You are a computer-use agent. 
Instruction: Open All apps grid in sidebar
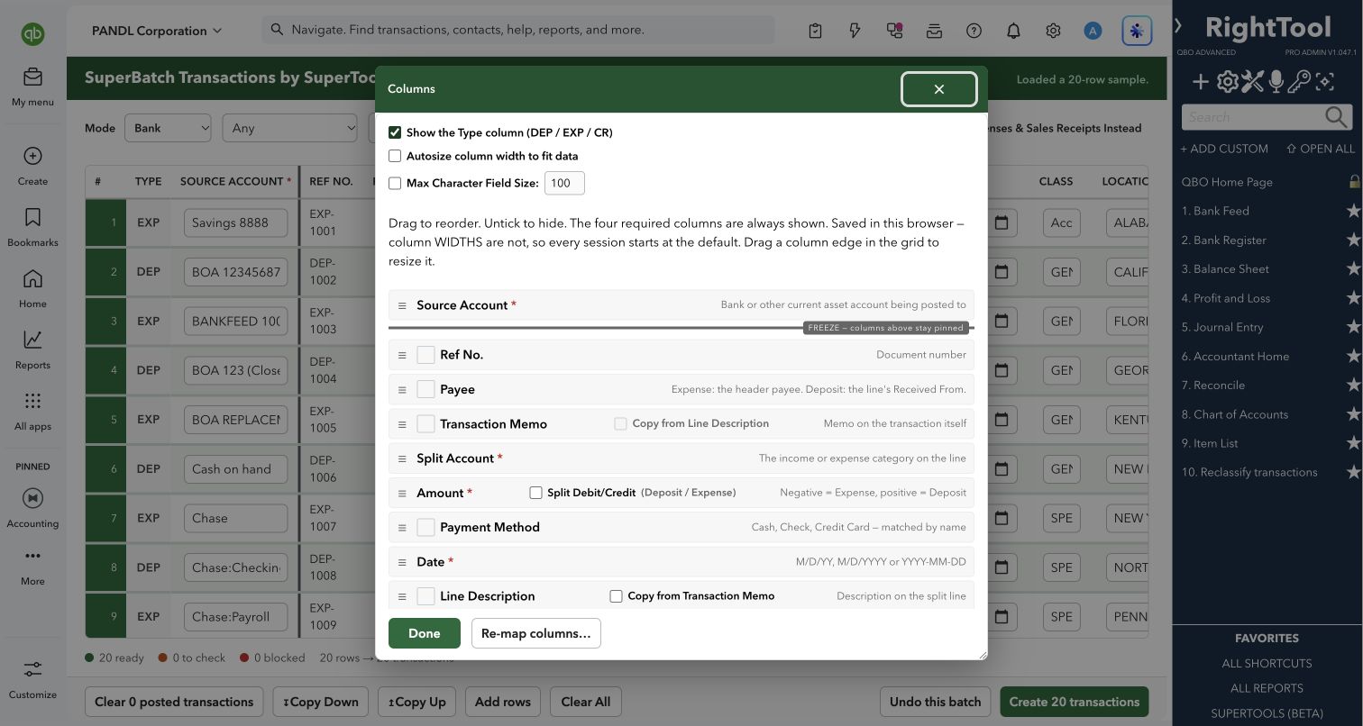32,410
